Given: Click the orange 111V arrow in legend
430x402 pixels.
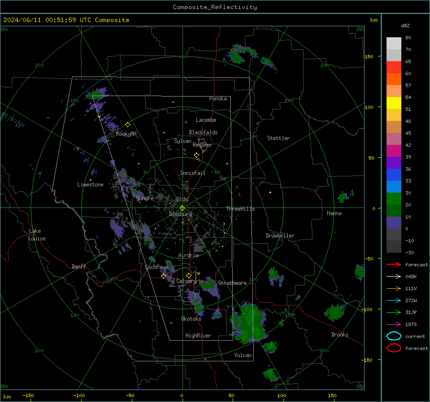Looking at the screenshot, I should point(394,288).
